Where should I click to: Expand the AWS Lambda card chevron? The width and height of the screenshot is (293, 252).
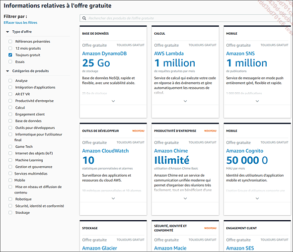pos(185,101)
